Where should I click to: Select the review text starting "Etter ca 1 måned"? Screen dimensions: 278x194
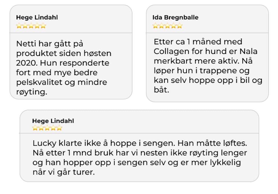point(208,65)
